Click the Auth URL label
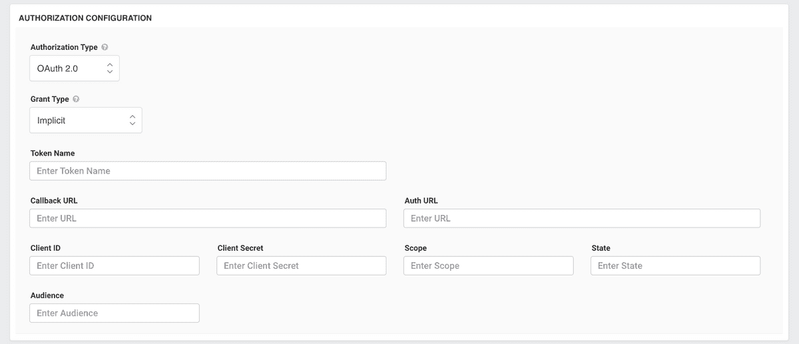The height and width of the screenshot is (344, 799). pos(421,201)
